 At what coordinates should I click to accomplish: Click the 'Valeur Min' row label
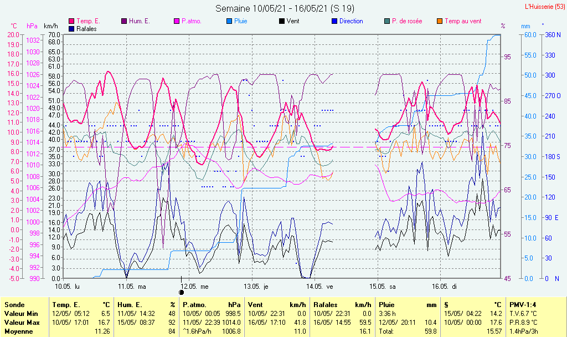click(x=21, y=314)
